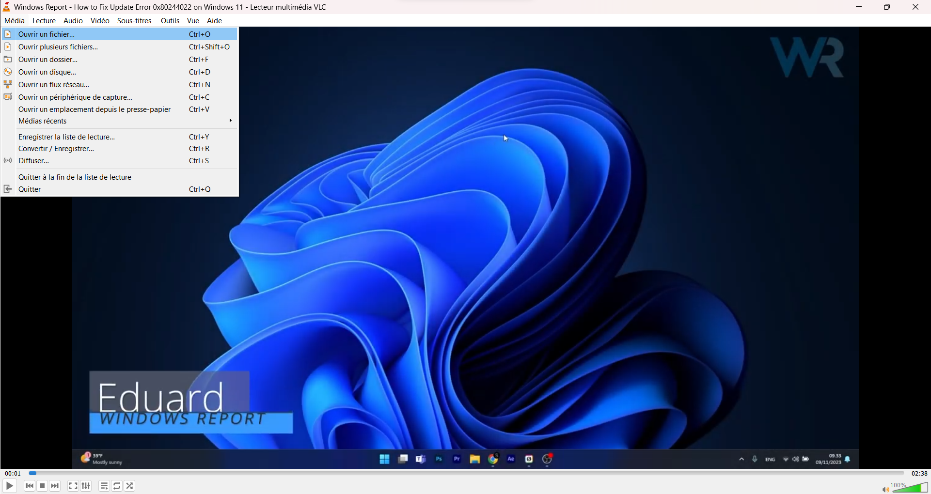Click the broadcast icon beside Diffuser

tap(8, 160)
